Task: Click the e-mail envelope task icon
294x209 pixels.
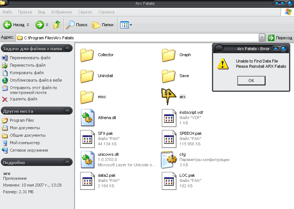Action: coord(5,88)
